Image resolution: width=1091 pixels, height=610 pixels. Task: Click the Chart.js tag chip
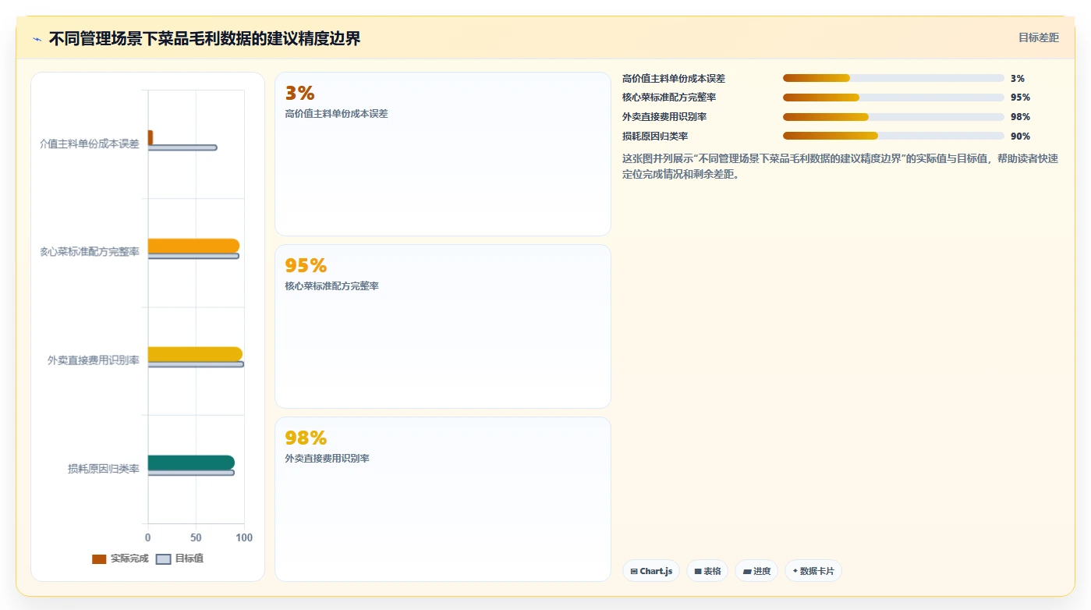coord(651,571)
